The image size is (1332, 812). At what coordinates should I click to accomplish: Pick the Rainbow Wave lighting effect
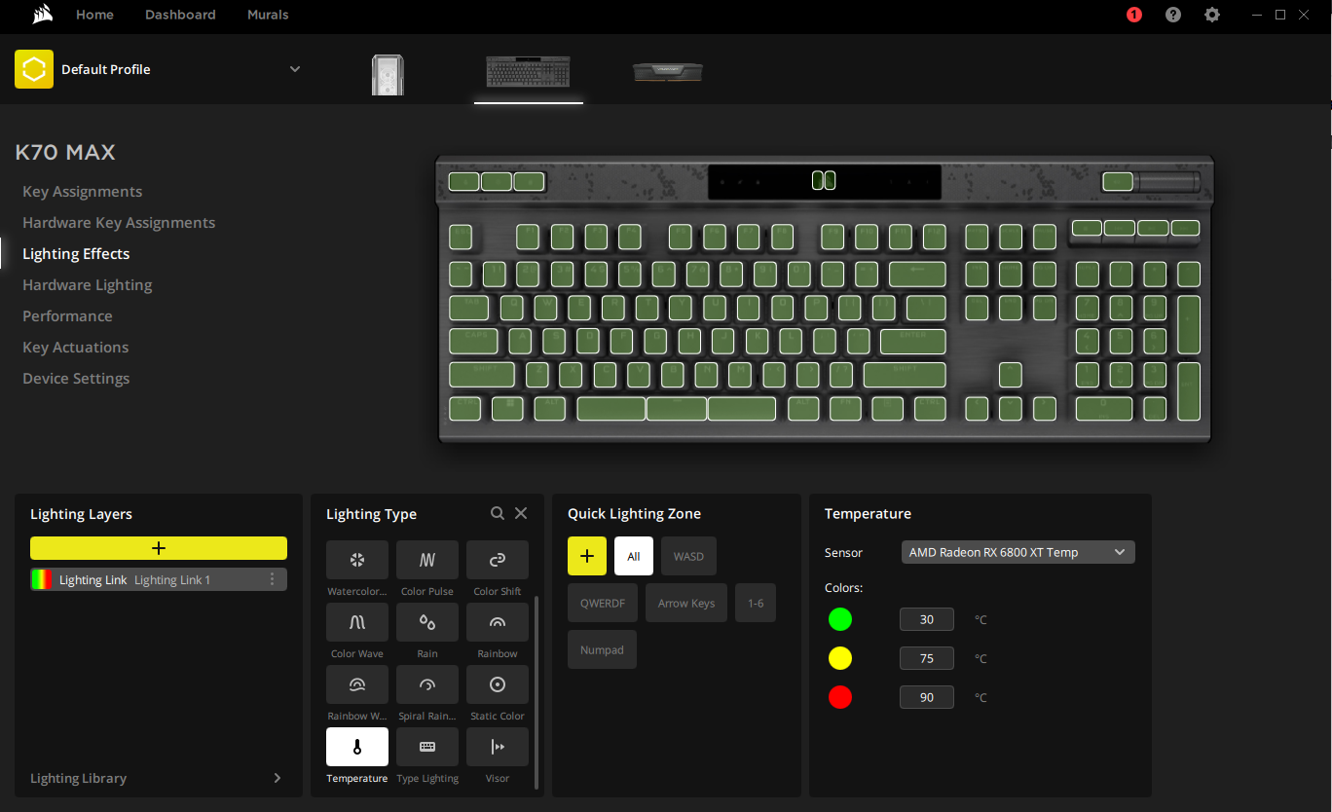(357, 684)
